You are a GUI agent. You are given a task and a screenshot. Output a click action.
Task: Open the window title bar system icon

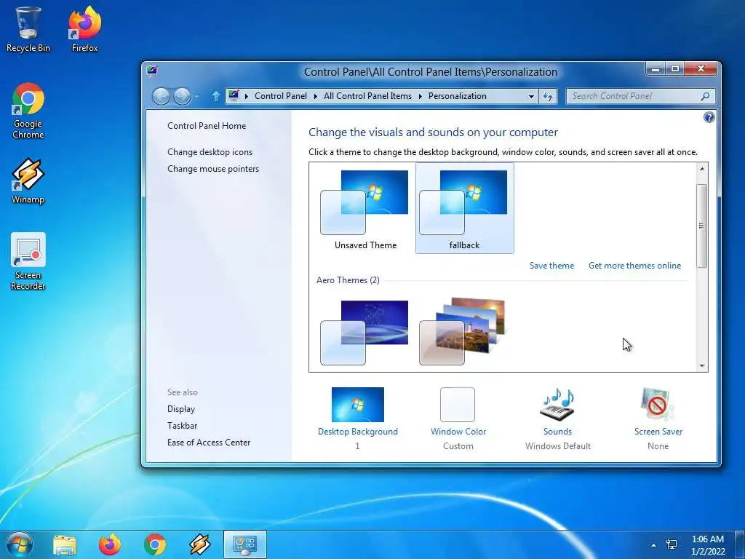pyautogui.click(x=152, y=71)
